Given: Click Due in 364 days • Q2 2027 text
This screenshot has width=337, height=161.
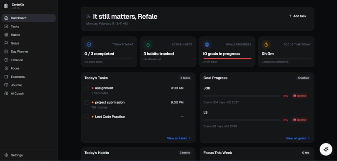Looking at the screenshot, I should (221, 102).
